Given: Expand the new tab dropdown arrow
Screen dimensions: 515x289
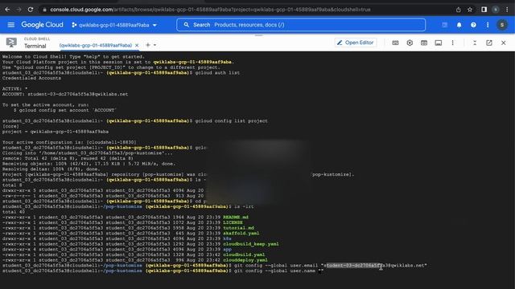Looking at the screenshot, I should pos(154,45).
